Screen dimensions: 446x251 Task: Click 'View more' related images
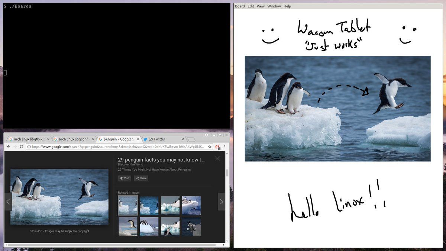coord(191,226)
